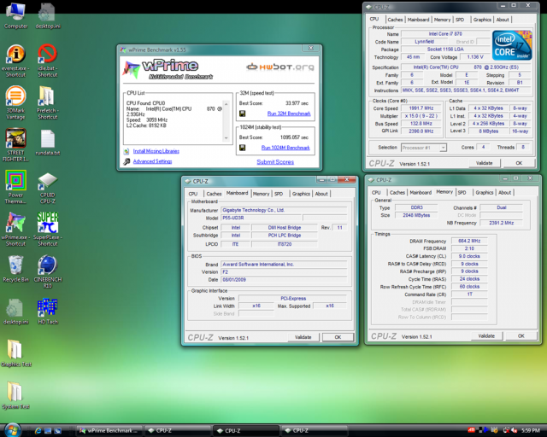Click Validate in the processor CPU-Z window
This screenshot has width=547, height=437.
[x=485, y=163]
